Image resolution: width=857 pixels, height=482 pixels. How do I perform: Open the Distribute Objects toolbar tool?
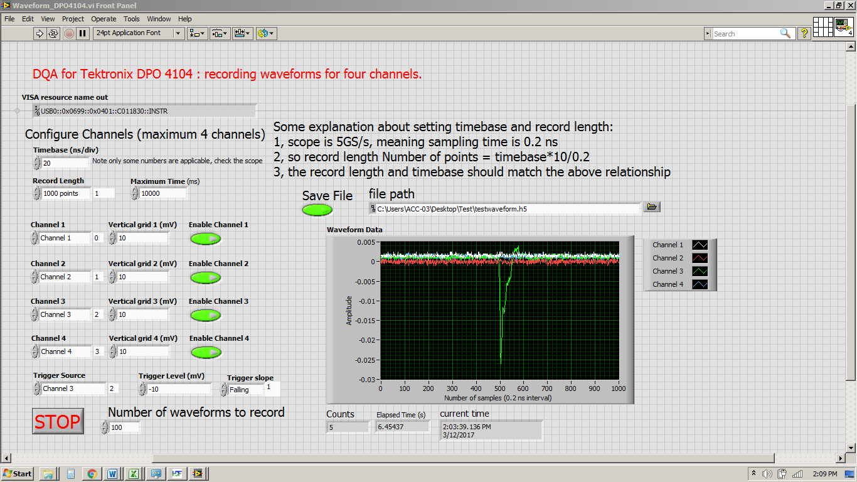[220, 33]
